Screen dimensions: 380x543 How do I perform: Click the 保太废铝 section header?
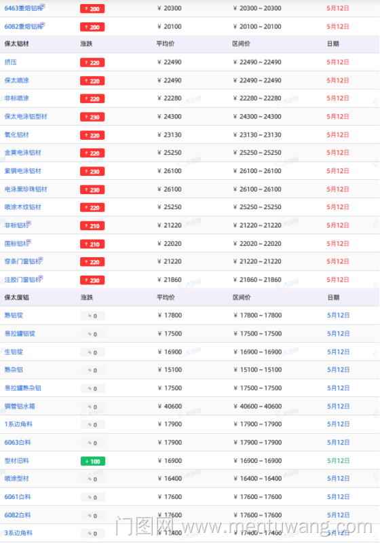point(16,297)
